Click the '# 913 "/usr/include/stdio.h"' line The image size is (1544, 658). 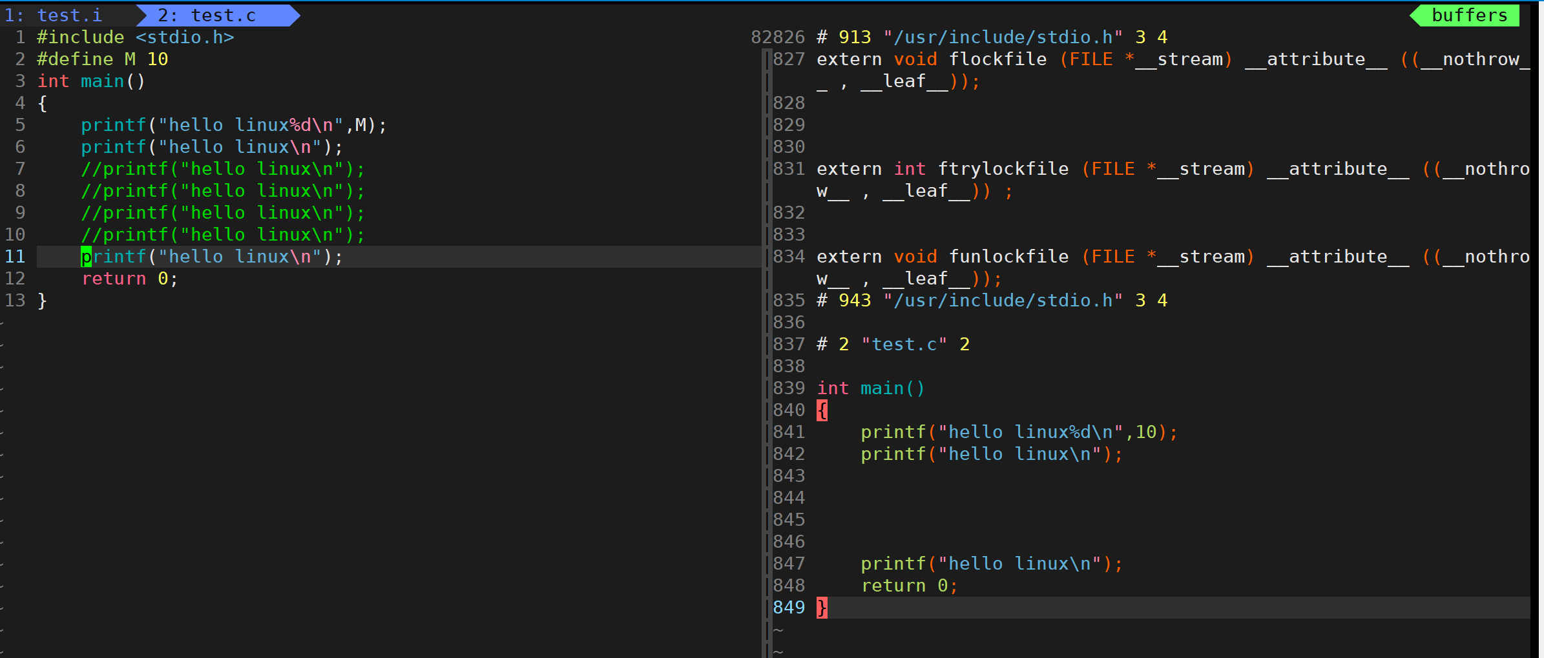pyautogui.click(x=992, y=37)
